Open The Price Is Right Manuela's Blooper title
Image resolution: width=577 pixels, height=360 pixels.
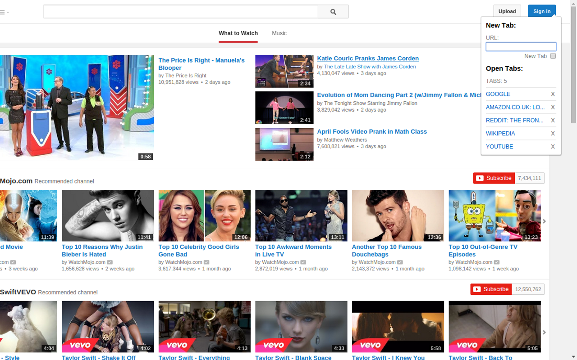[x=201, y=64]
